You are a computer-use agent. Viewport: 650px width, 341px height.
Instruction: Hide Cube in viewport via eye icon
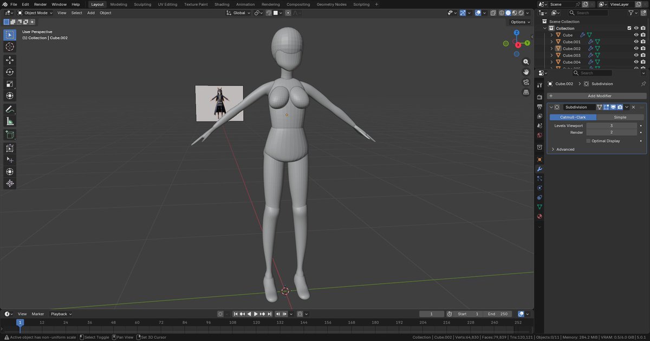636,35
